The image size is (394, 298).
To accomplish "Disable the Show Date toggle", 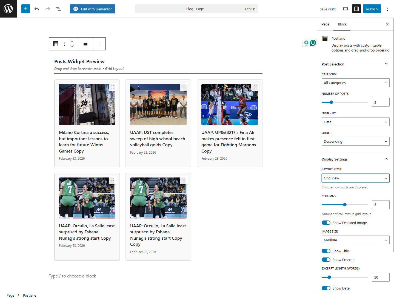I will 326,288.
